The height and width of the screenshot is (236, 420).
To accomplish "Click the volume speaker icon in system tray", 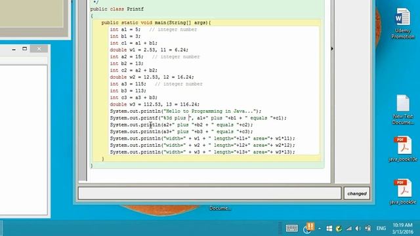I will tap(358, 228).
